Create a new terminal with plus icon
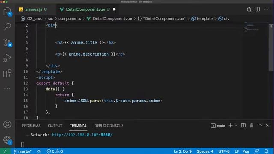Screen dimensions: 274x154 coord(230,125)
